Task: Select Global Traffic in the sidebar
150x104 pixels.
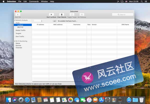Action: coord(20,30)
